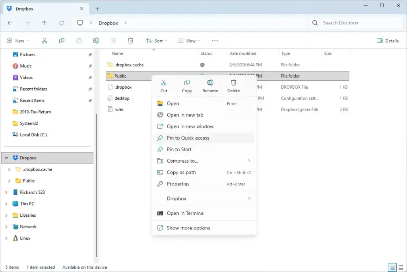Open the New dropdown button
This screenshot has width=407, height=272.
pyautogui.click(x=17, y=41)
